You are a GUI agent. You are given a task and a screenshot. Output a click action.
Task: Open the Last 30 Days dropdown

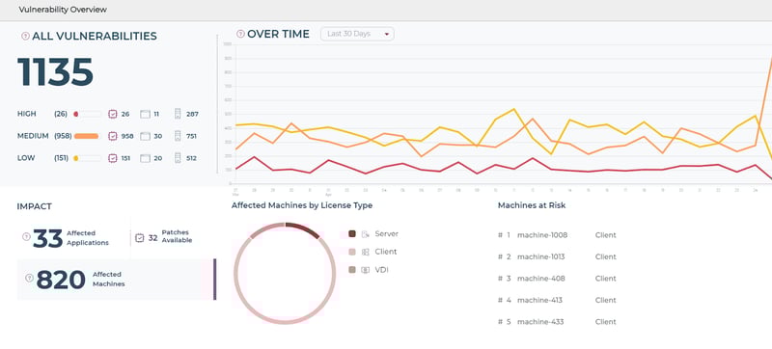pos(357,34)
